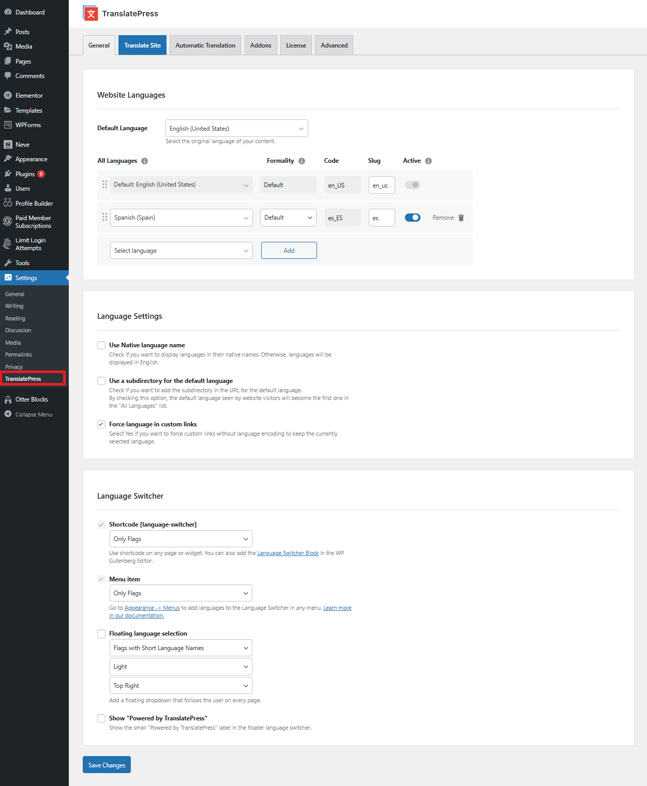The width and height of the screenshot is (647, 786).
Task: Click trash icon for Spanish row
Action: point(461,218)
